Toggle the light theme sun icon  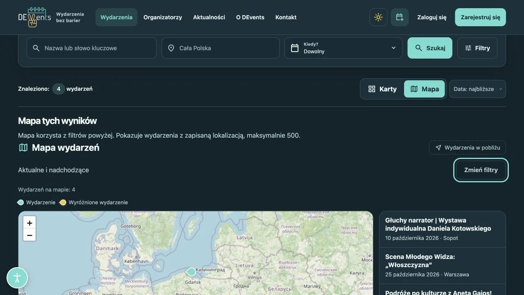378,17
